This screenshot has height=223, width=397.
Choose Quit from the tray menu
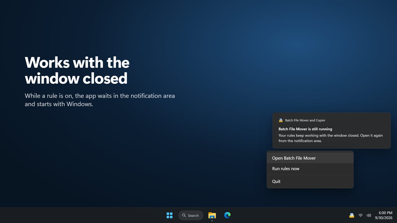(x=310, y=181)
